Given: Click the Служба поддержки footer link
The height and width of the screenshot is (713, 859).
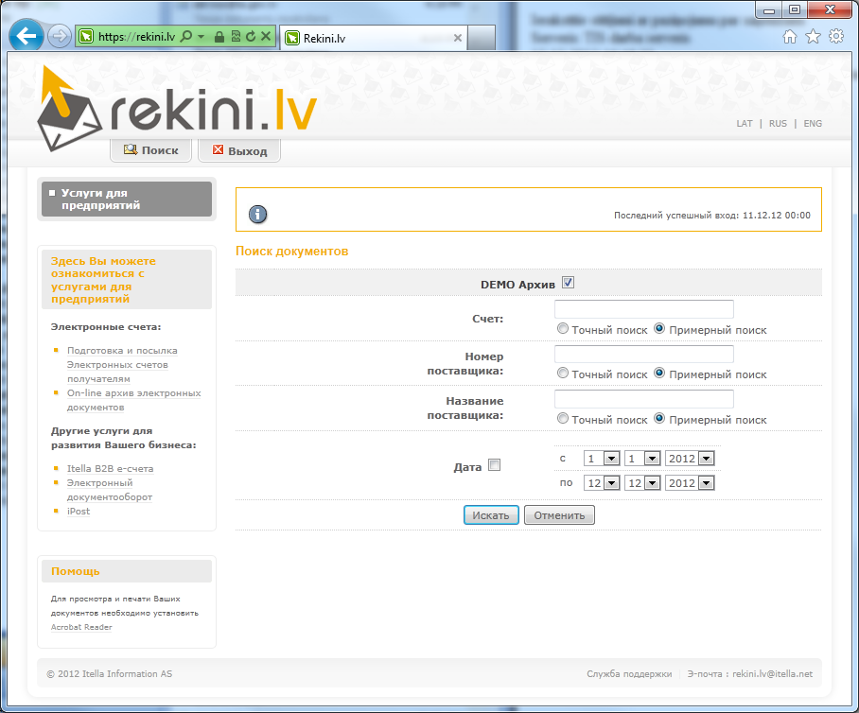Looking at the screenshot, I should (x=629, y=674).
